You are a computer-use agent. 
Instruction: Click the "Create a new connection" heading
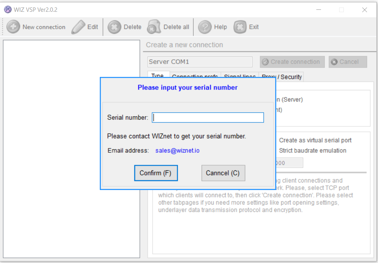[184, 45]
